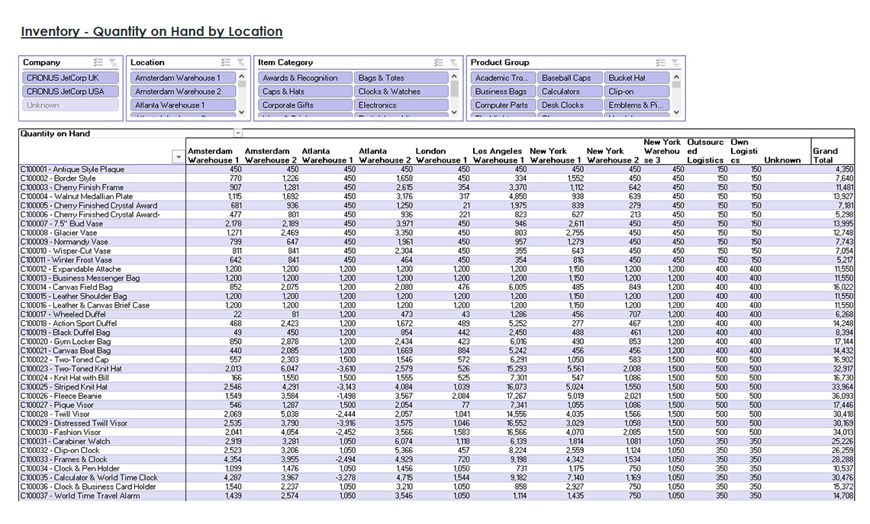Select Calculators product group
The image size is (870, 524).
click(570, 92)
